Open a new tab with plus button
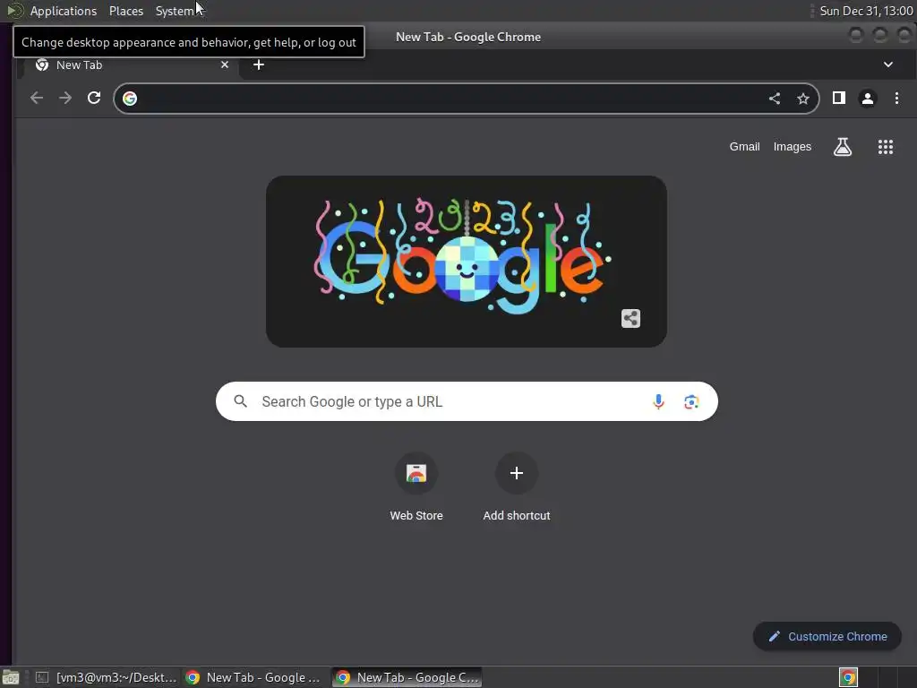 pyautogui.click(x=259, y=64)
